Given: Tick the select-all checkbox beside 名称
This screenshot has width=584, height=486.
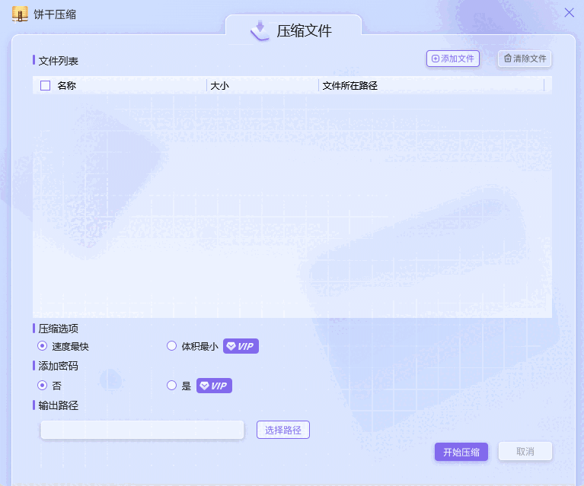Looking at the screenshot, I should pos(46,86).
